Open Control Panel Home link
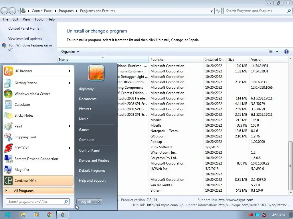This screenshot has width=293, height=219. coord(24,29)
